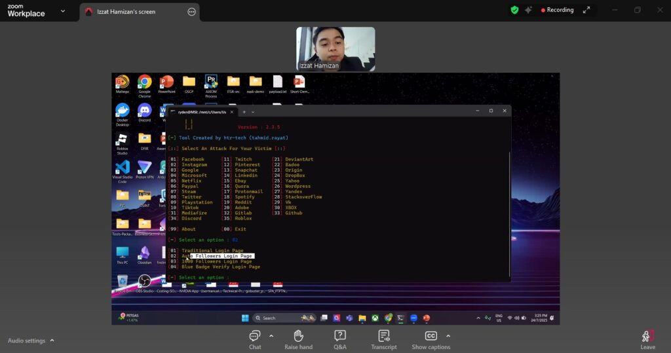Expand the Zoom Workplace dropdown chevron
This screenshot has width=671, height=353.
63,11
